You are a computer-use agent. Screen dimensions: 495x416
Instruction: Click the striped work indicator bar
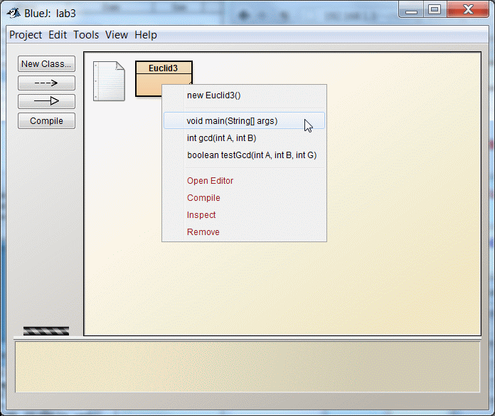click(x=46, y=331)
